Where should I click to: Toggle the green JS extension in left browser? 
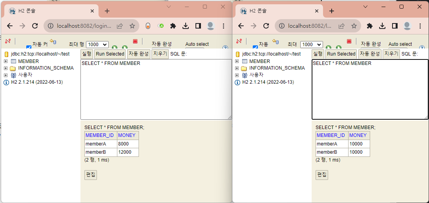(161, 26)
